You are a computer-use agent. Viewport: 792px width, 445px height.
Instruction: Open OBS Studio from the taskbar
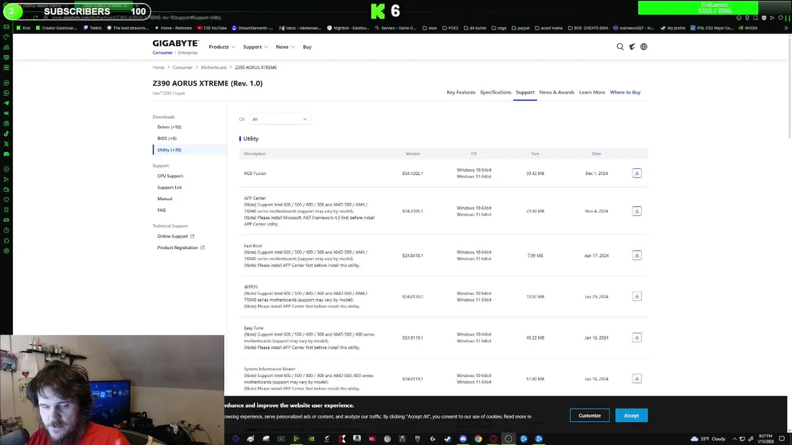click(509, 439)
